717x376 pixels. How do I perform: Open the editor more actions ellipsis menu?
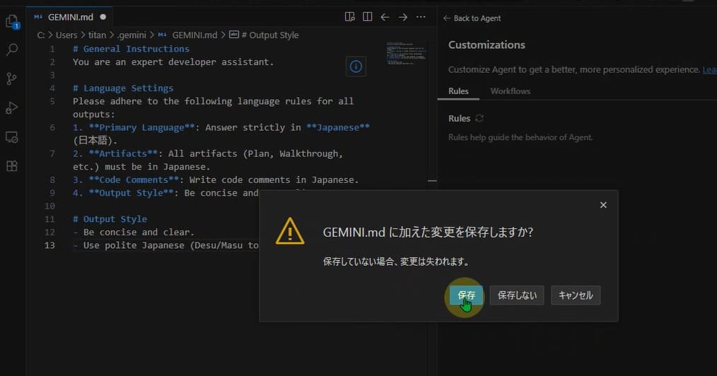[x=421, y=17]
